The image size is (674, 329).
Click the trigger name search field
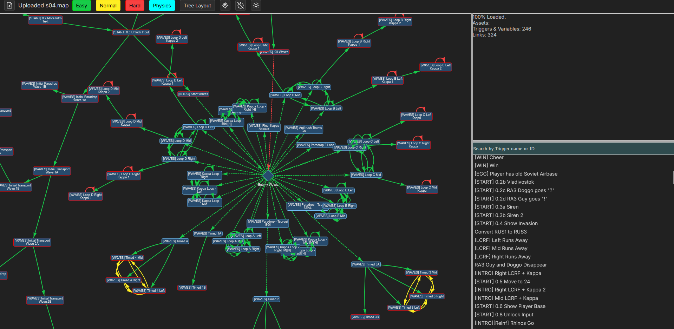(x=573, y=149)
